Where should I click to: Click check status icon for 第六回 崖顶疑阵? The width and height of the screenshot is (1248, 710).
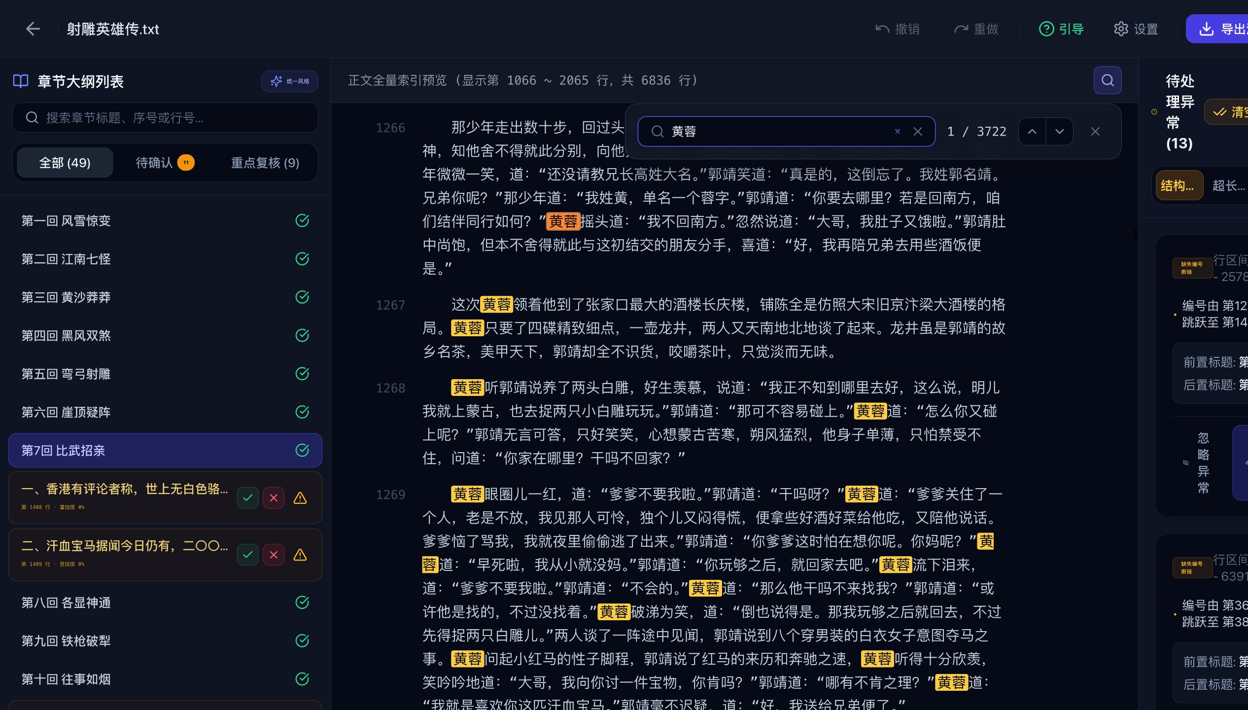302,412
